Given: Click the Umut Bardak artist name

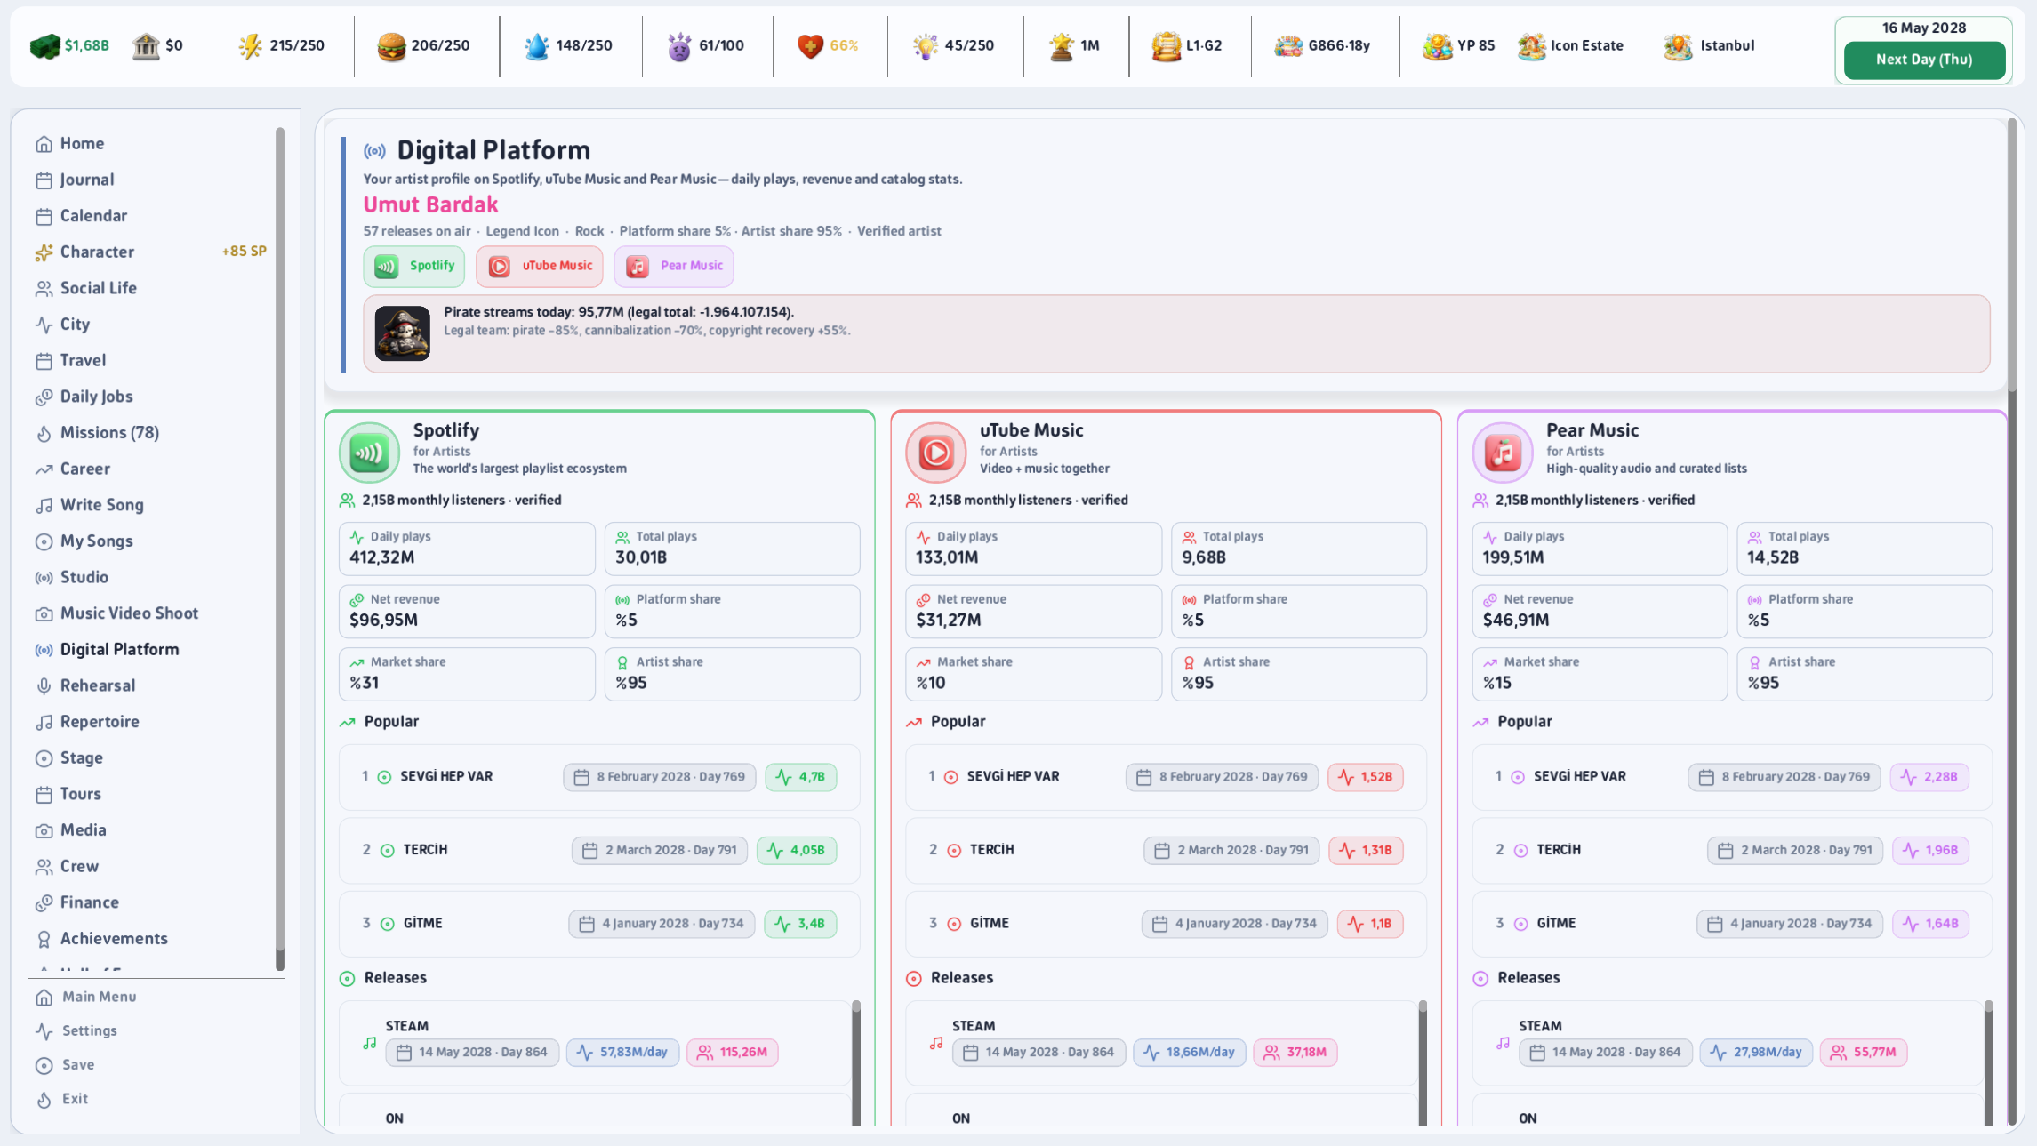Looking at the screenshot, I should click(x=430, y=204).
